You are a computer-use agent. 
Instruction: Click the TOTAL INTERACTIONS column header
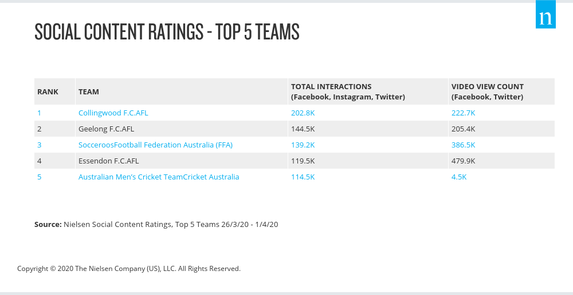click(348, 91)
